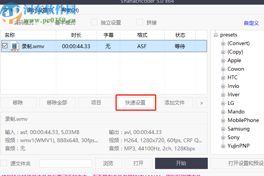
Task: Click input video info wmv1(WMV1) text
Action: pyautogui.click(x=59, y=140)
